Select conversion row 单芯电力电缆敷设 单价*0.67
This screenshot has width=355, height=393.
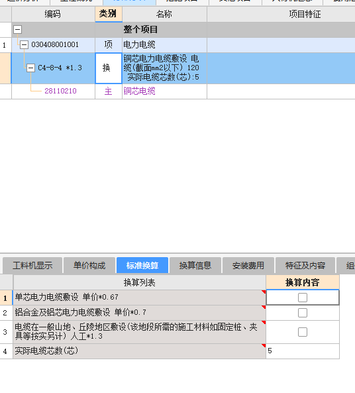coord(139,298)
